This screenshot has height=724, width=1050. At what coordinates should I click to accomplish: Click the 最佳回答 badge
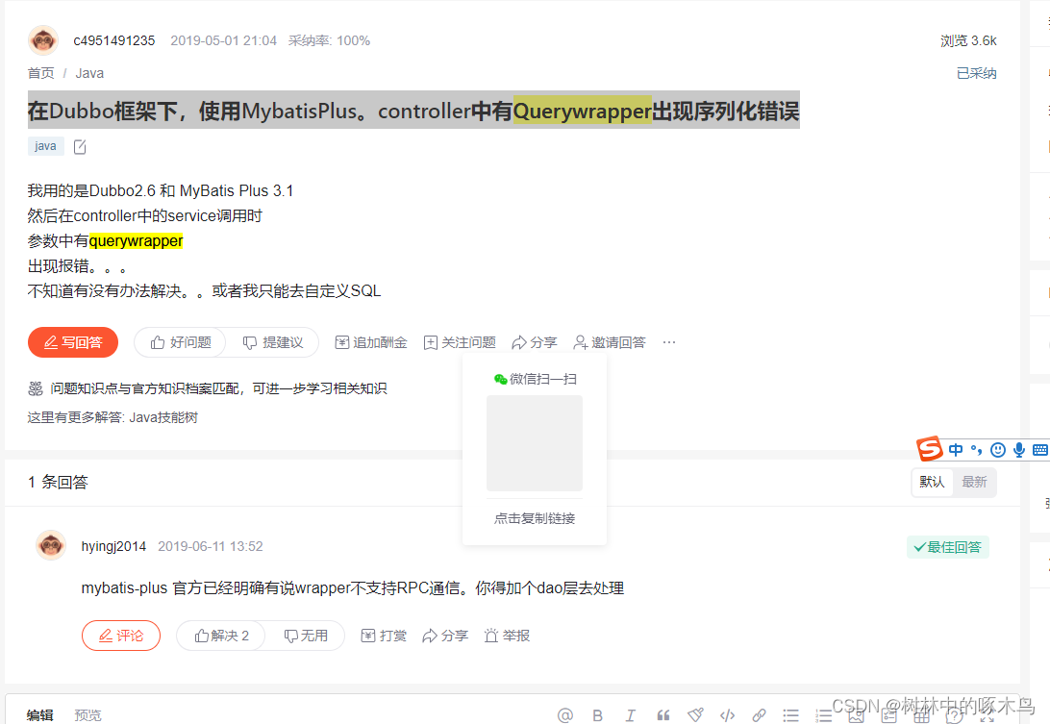[x=947, y=547]
